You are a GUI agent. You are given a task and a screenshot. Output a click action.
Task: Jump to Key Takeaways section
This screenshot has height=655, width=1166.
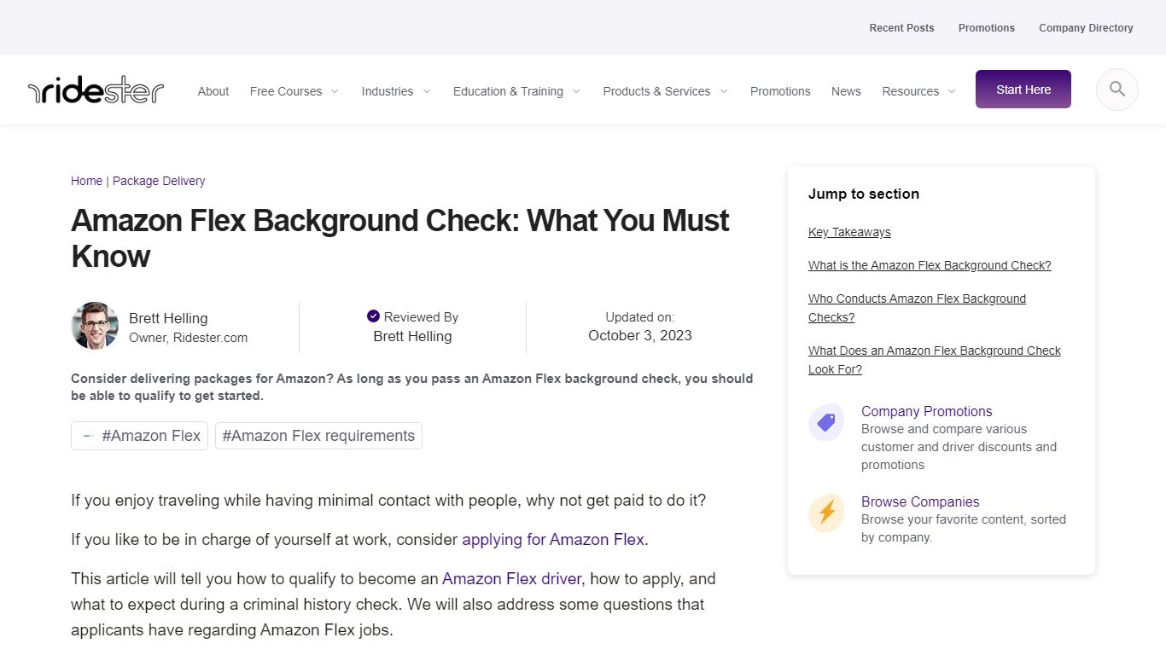pos(849,232)
